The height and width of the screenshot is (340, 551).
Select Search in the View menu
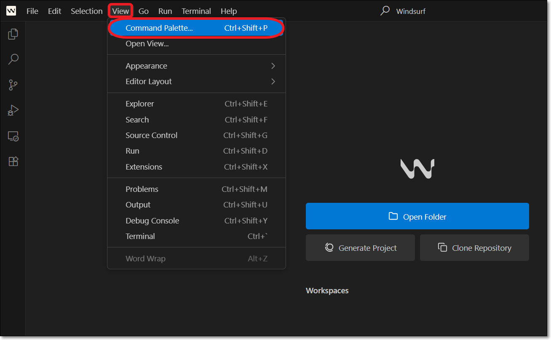point(196,120)
